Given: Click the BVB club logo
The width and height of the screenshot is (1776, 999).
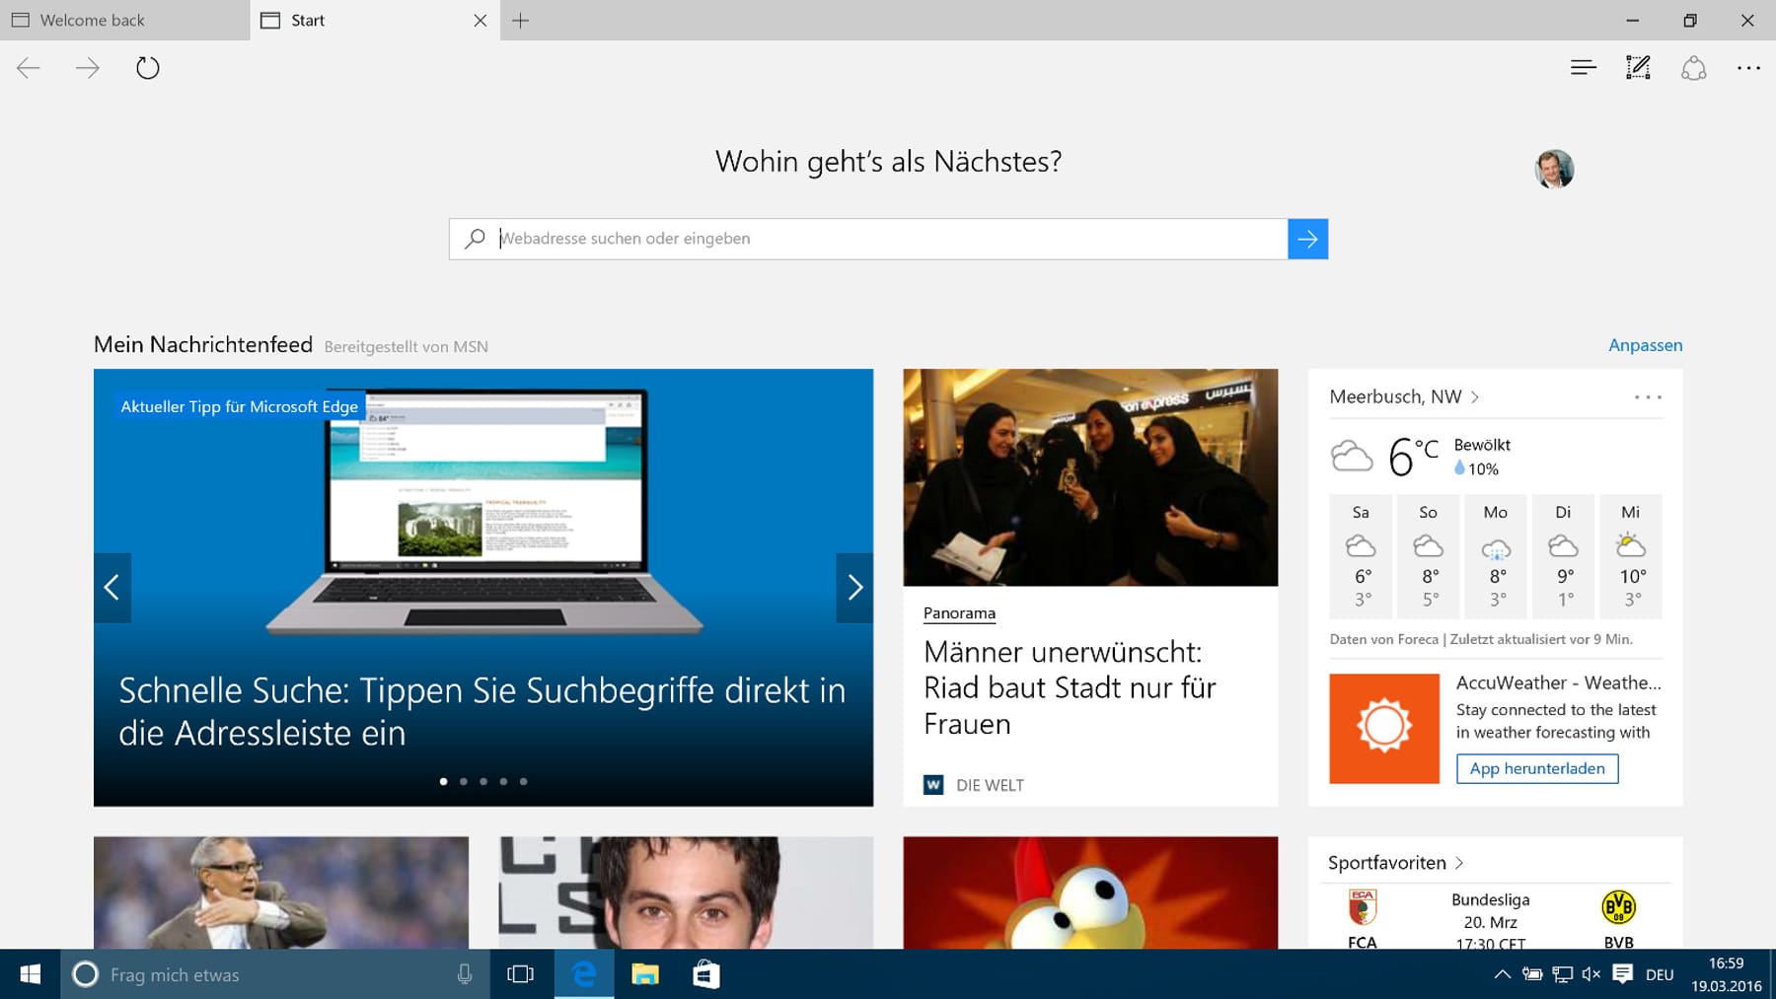Looking at the screenshot, I should tap(1618, 907).
